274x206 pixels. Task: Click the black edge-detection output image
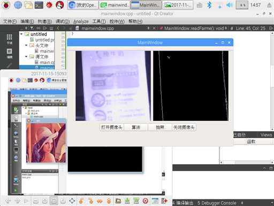pos(191,86)
